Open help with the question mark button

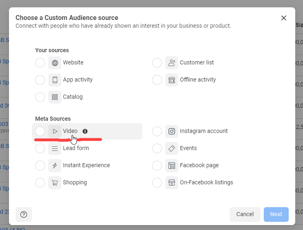pyautogui.click(x=24, y=215)
